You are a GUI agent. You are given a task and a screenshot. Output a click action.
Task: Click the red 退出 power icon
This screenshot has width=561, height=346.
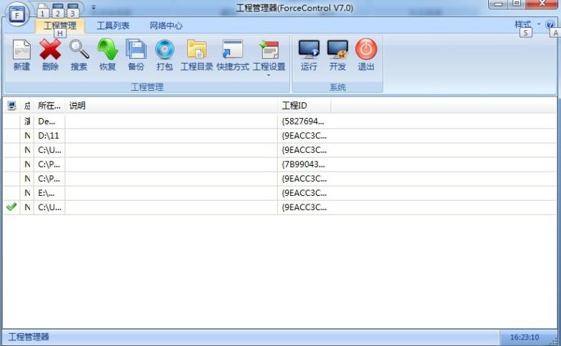366,49
